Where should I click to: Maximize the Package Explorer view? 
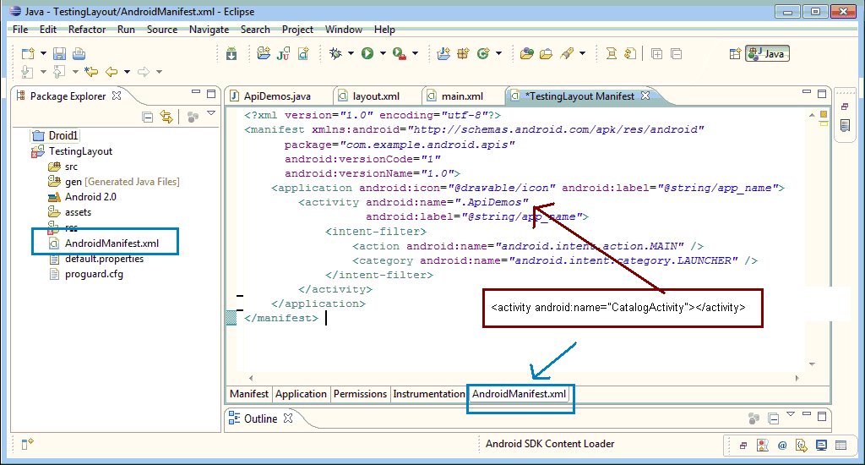point(210,94)
